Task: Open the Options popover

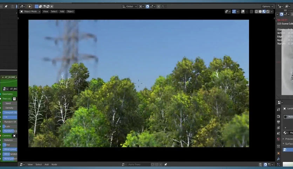Action: (x=267, y=7)
